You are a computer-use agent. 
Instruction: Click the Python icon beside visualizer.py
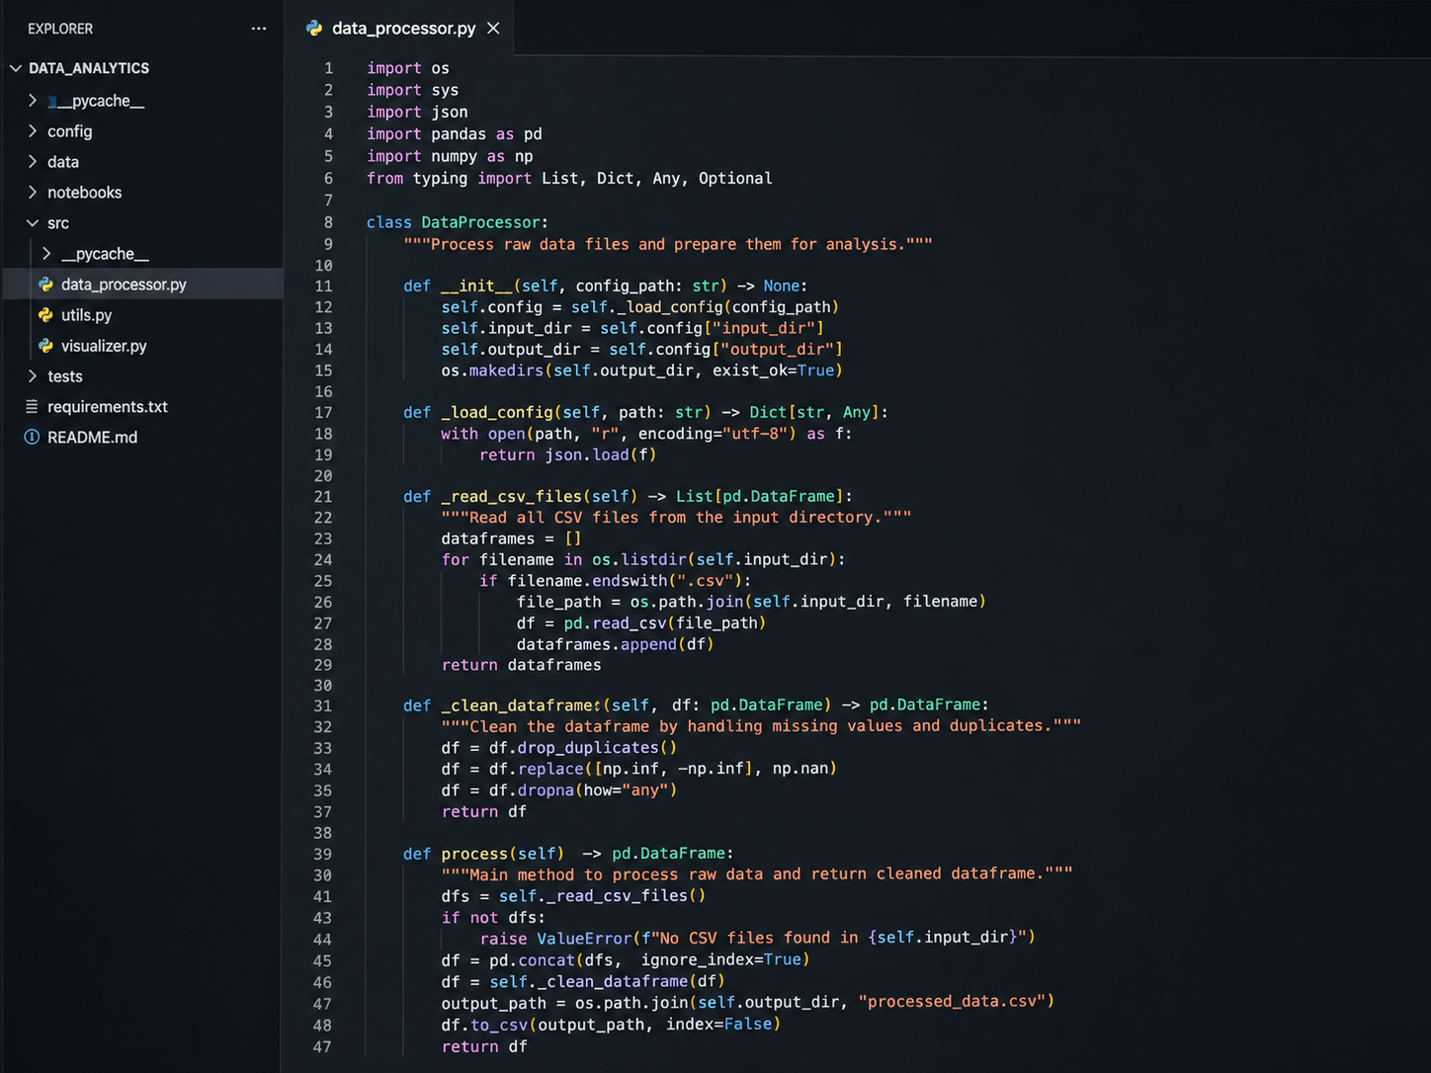click(x=45, y=346)
